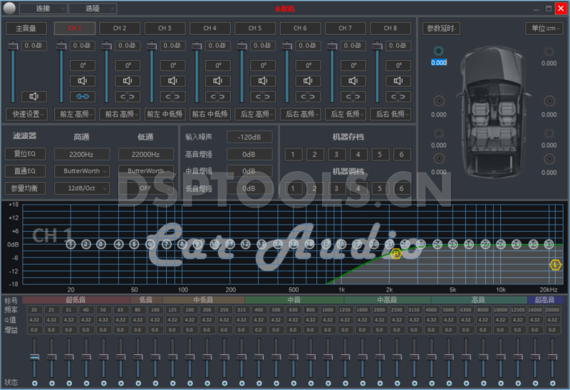Select the CH 2 channel tab
Image resolution: width=570 pixels, height=390 pixels.
tap(120, 28)
